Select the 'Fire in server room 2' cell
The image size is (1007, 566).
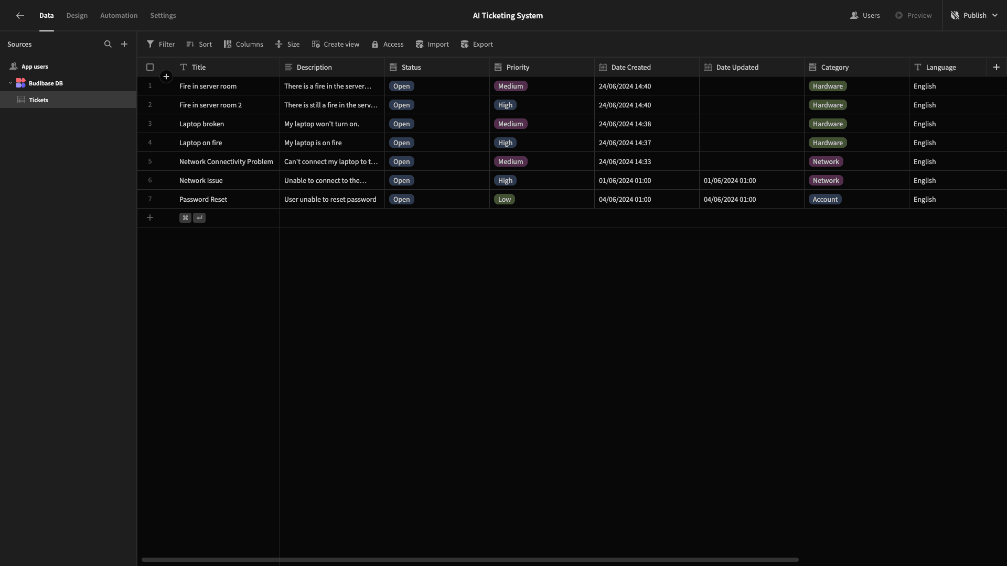pos(227,105)
